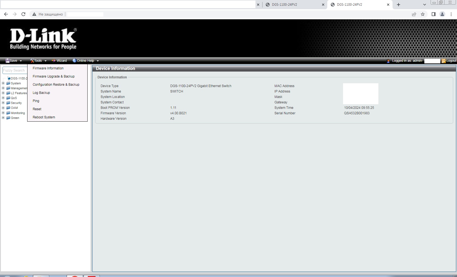
Task: Click the Save floppy disk icon
Action: click(7, 61)
